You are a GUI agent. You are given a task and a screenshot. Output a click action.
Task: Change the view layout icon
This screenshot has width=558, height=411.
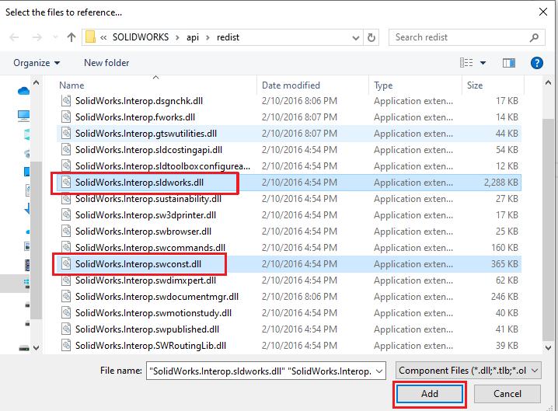click(x=466, y=63)
